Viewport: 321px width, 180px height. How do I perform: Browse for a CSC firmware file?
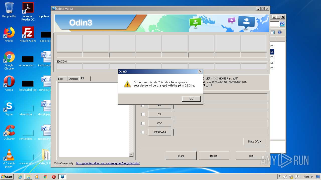(x=159, y=123)
